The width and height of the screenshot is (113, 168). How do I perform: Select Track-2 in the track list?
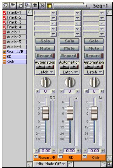[x=15, y=17]
